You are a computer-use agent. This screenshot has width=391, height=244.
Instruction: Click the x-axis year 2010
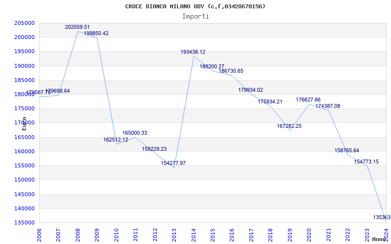116,235
